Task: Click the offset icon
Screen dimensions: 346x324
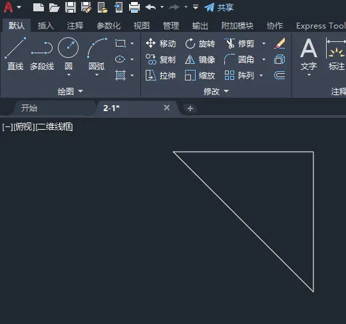Action: pyautogui.click(x=279, y=75)
